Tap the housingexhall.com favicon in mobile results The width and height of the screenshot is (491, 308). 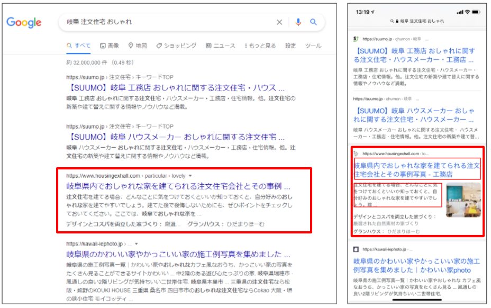[356, 153]
